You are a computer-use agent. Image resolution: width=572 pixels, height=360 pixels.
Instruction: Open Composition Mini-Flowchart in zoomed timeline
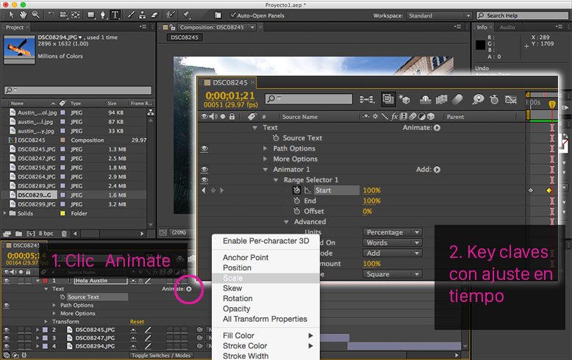(x=367, y=99)
